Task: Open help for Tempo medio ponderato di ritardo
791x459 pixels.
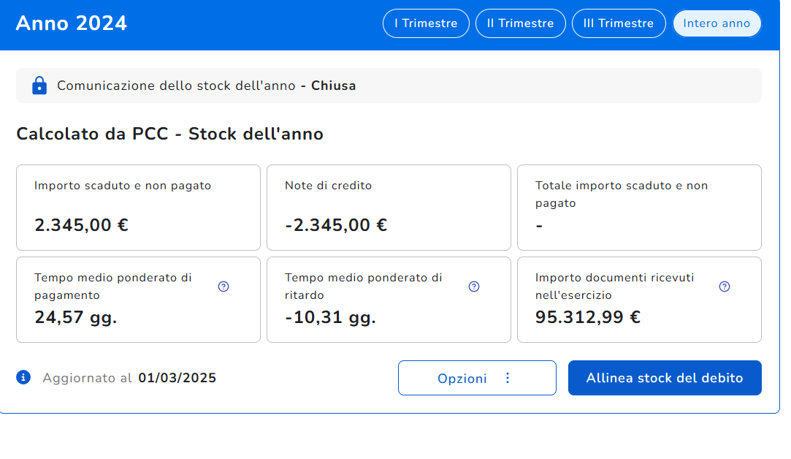Action: (x=474, y=287)
